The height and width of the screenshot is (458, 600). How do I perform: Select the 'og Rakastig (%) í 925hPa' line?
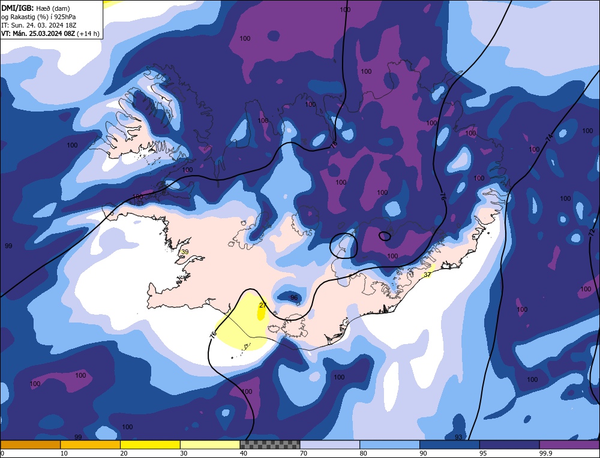pyautogui.click(x=38, y=17)
